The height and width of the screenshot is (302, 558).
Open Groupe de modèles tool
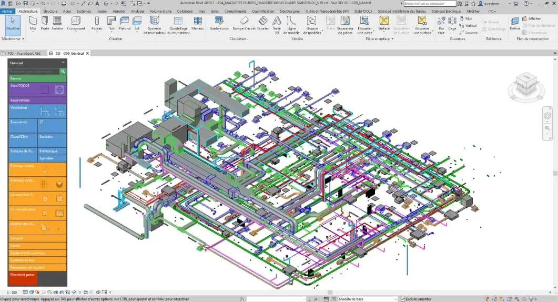[312, 25]
